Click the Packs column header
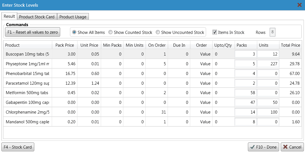This screenshot has height=153, width=305. coord(246,45)
